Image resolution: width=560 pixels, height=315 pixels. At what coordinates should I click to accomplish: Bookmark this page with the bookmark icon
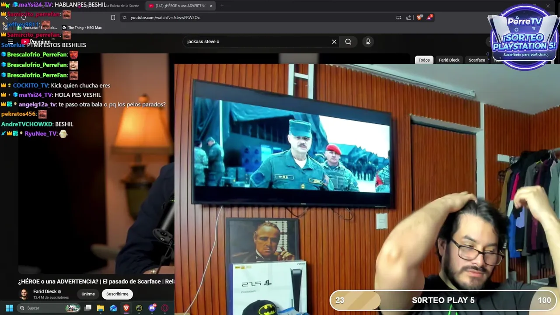(x=113, y=17)
